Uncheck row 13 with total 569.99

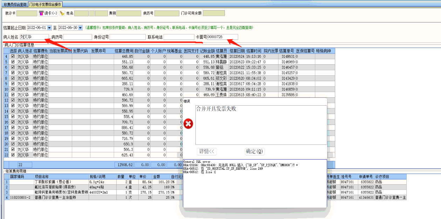click(x=13, y=106)
